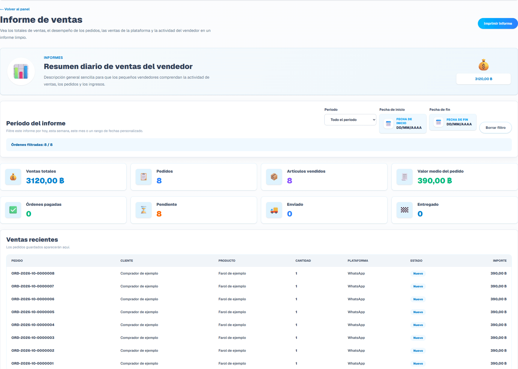Select order ORD-2026-10-0000003
The width and height of the screenshot is (518, 369).
tap(33, 338)
